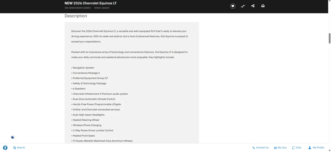Viewport: 331px width, 152px height.
Task: Open My Profile
Action: point(316,148)
